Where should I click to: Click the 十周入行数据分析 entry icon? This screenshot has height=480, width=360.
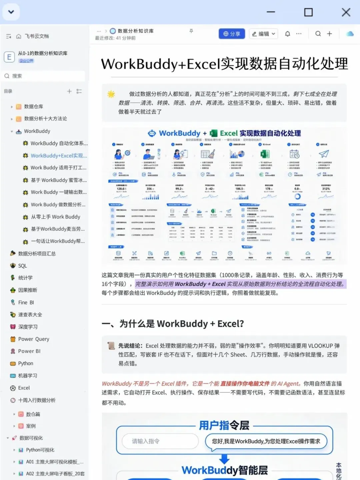pyautogui.click(x=13, y=400)
